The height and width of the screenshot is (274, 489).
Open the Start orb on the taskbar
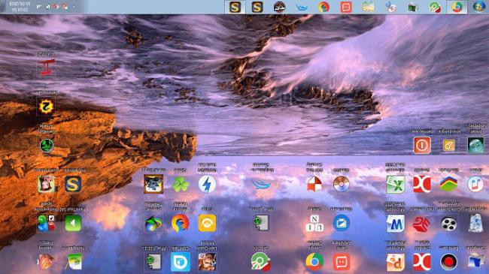(x=478, y=7)
